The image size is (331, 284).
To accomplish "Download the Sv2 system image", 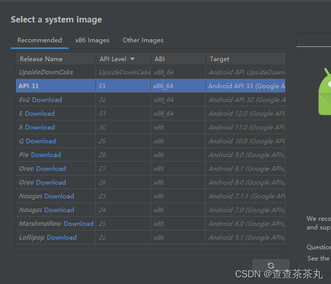I will point(47,100).
